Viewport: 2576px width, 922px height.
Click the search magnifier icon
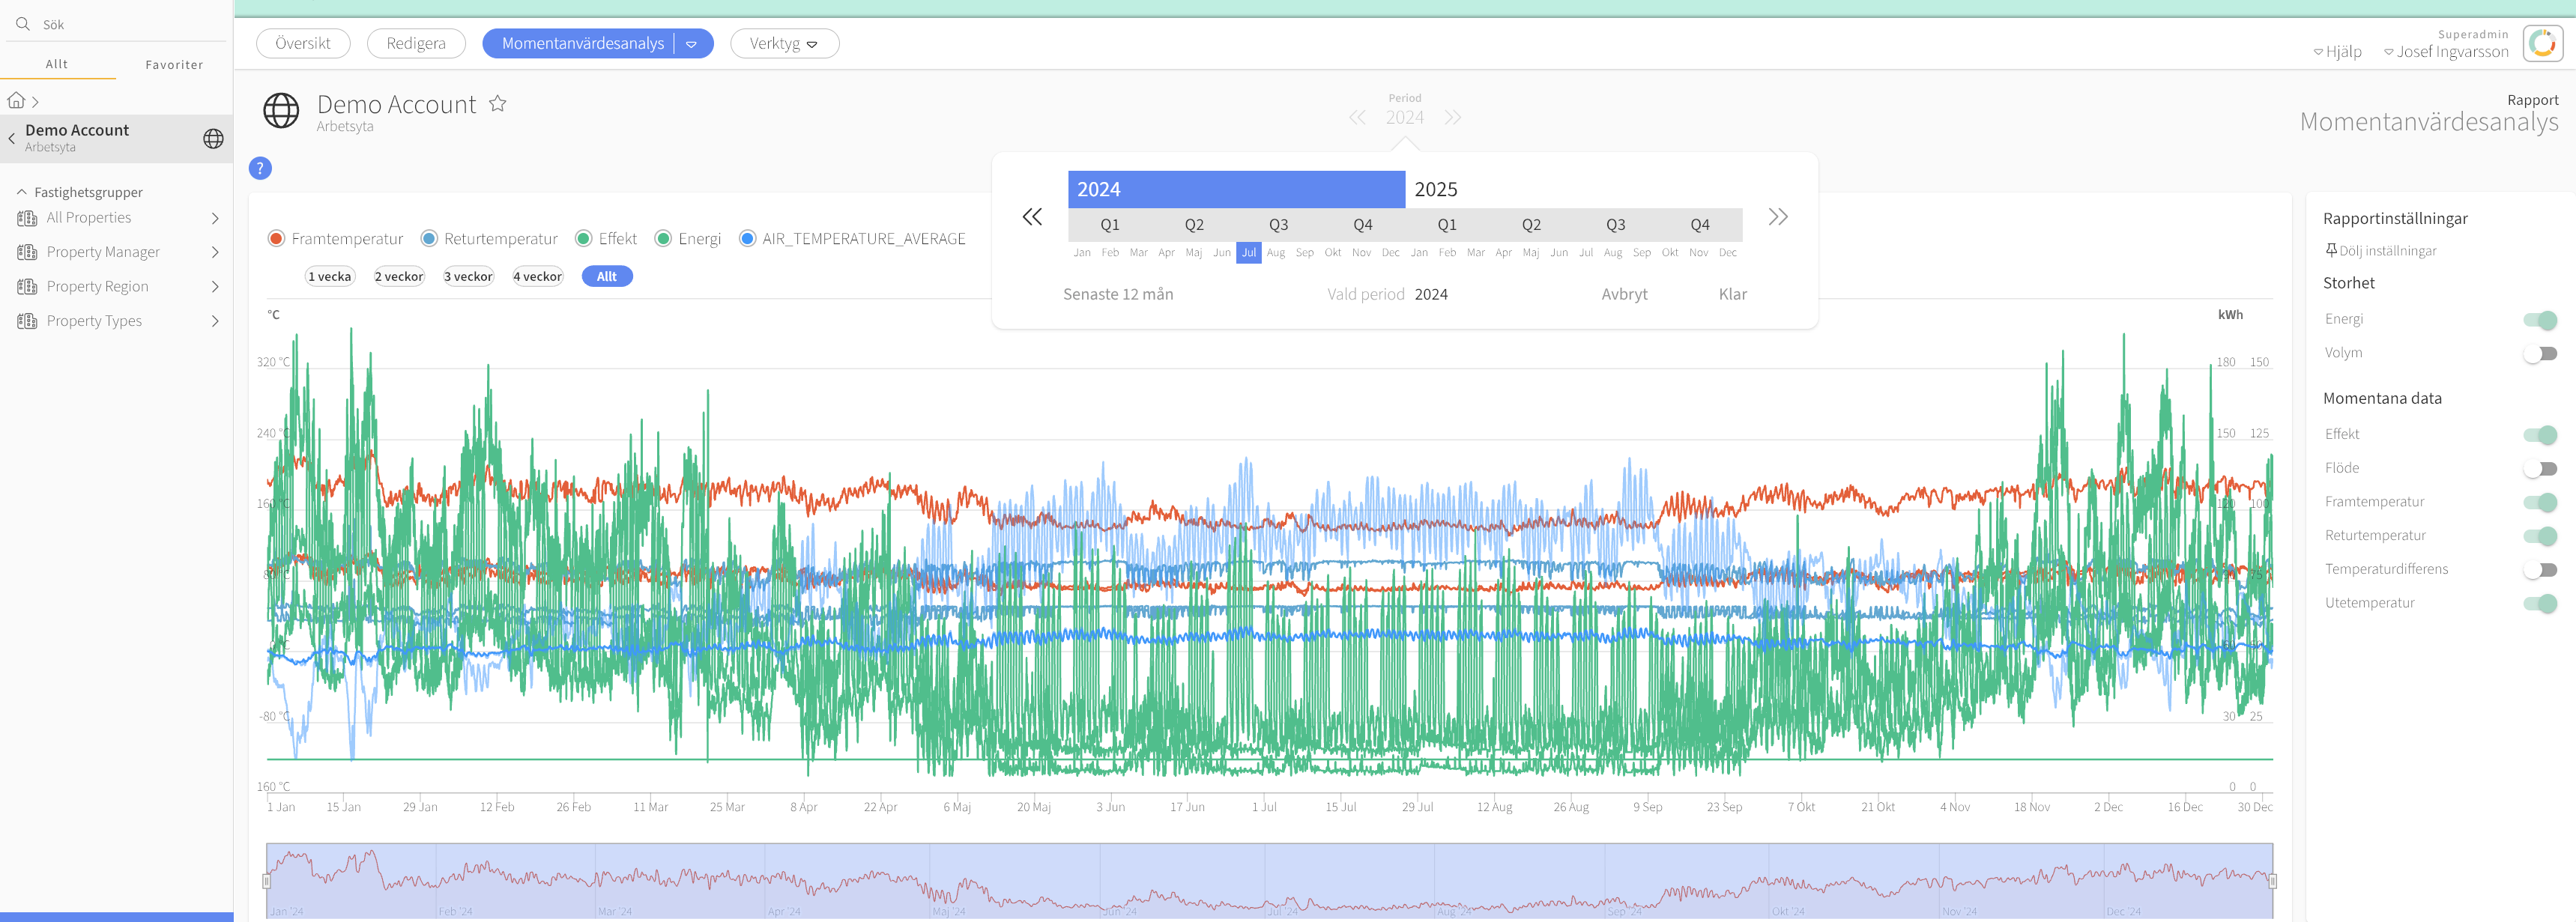pos(23,24)
